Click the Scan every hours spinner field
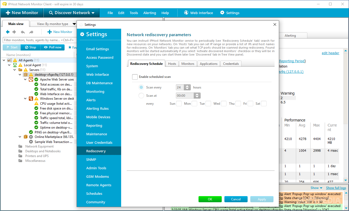This screenshot has width=349, height=211. point(183,87)
